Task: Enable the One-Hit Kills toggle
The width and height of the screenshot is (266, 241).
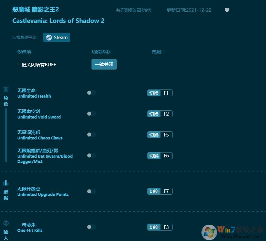Action: pos(91,227)
